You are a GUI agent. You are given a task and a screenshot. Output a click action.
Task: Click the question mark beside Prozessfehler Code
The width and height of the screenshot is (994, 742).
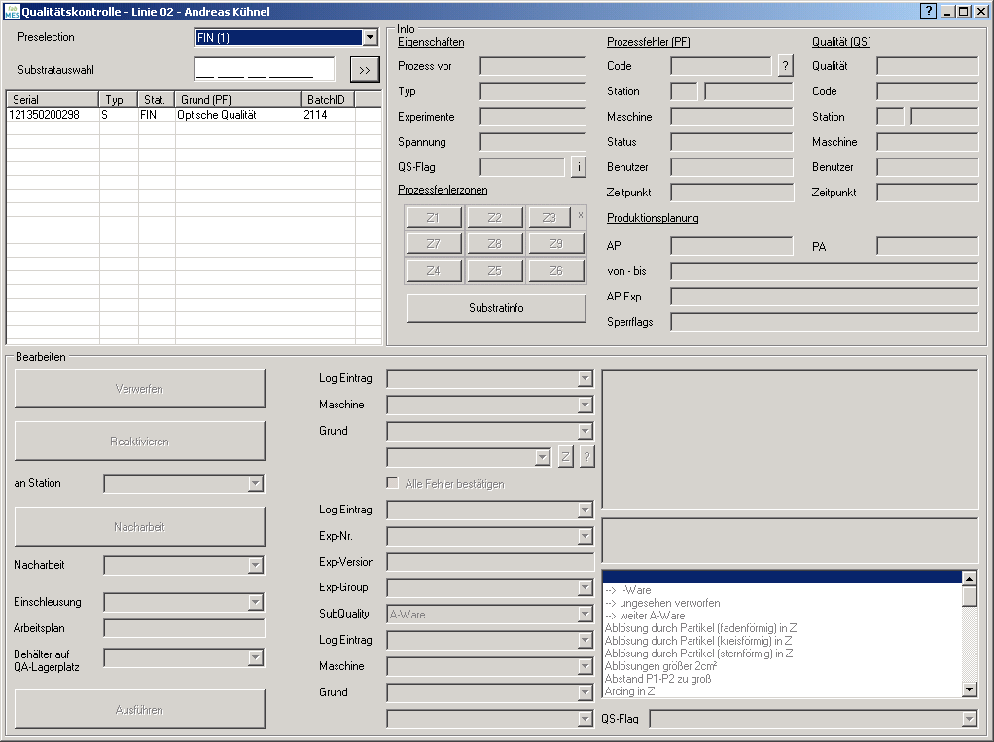coord(786,66)
